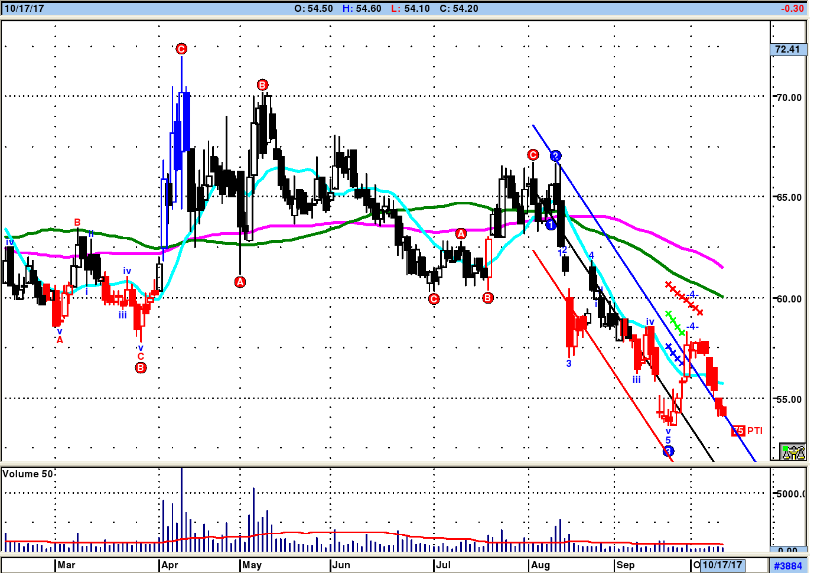Select the blue circled 2 wave marker
Viewport: 827px width, 573px height.
coord(555,156)
